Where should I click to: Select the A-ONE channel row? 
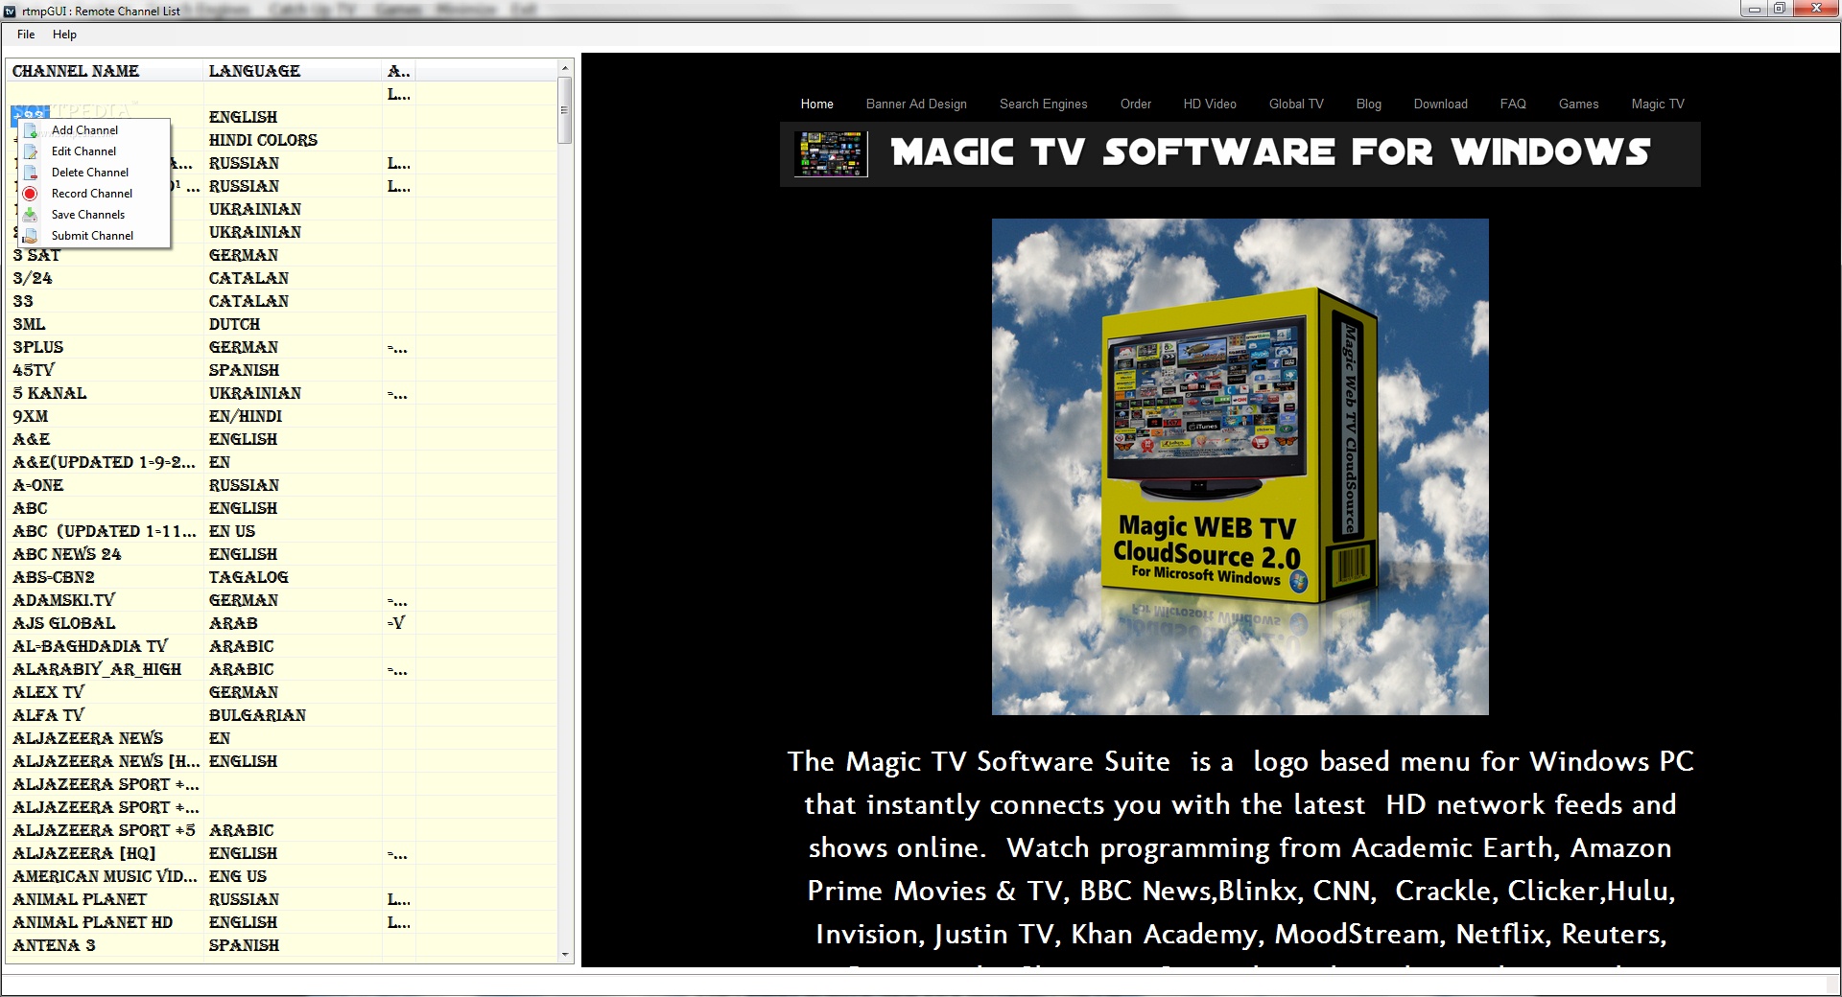(x=282, y=485)
